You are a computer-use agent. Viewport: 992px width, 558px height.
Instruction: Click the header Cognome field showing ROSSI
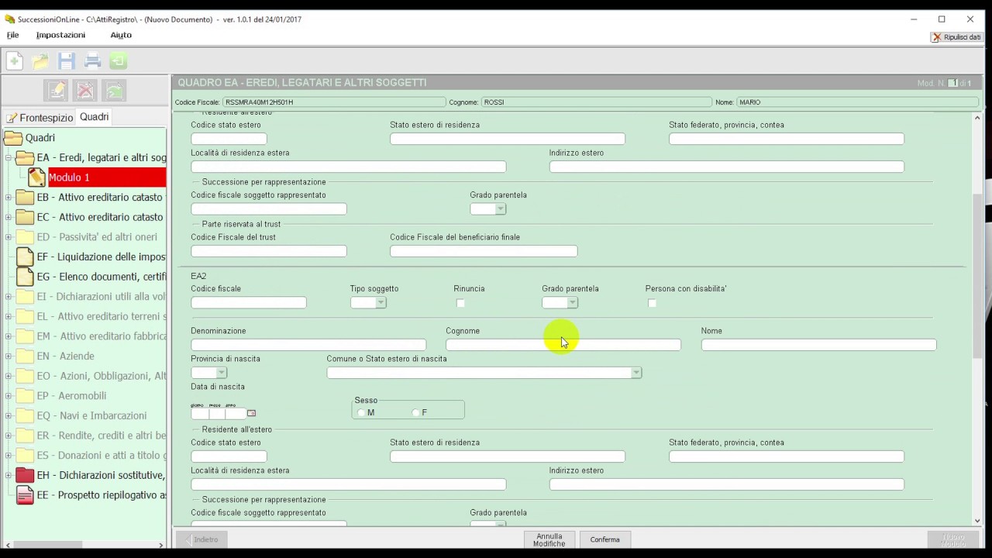click(596, 102)
